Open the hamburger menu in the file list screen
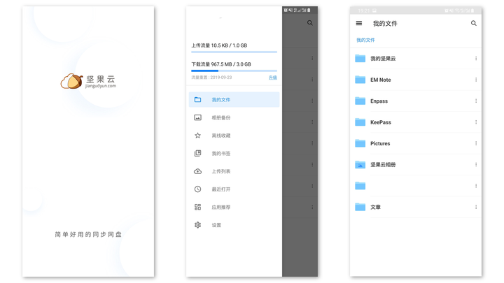 [x=358, y=23]
